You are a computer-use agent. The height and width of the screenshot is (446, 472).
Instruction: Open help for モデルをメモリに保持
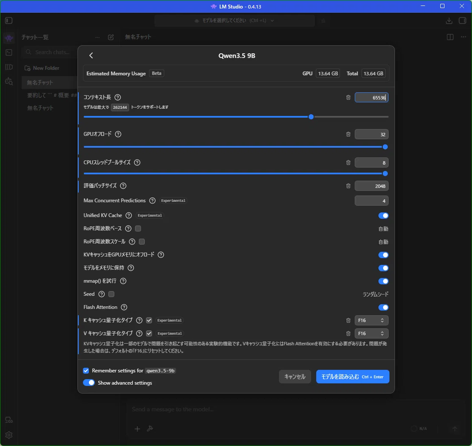[131, 268]
